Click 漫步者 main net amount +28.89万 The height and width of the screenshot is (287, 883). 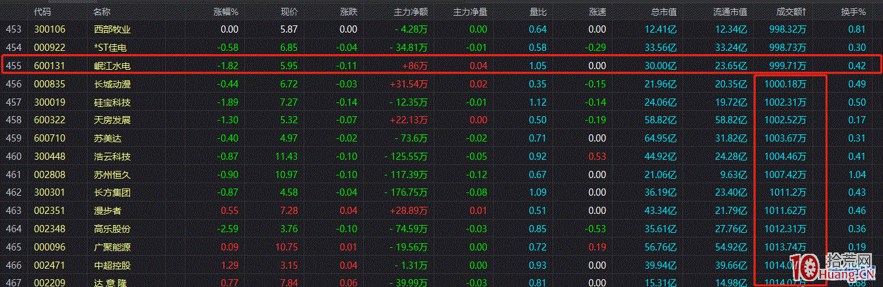pyautogui.click(x=408, y=211)
